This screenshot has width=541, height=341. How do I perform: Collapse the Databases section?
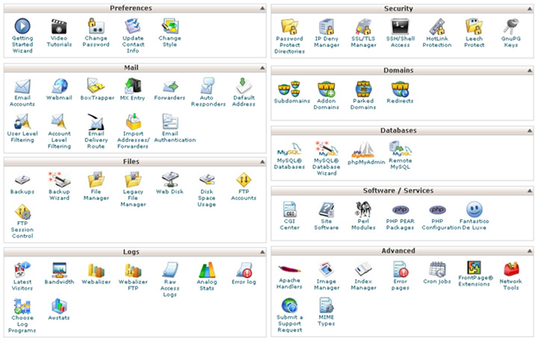tap(529, 131)
